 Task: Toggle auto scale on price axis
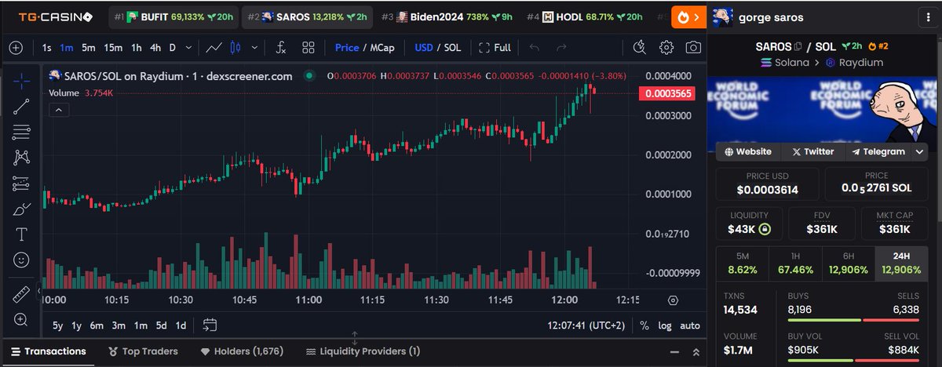click(690, 325)
